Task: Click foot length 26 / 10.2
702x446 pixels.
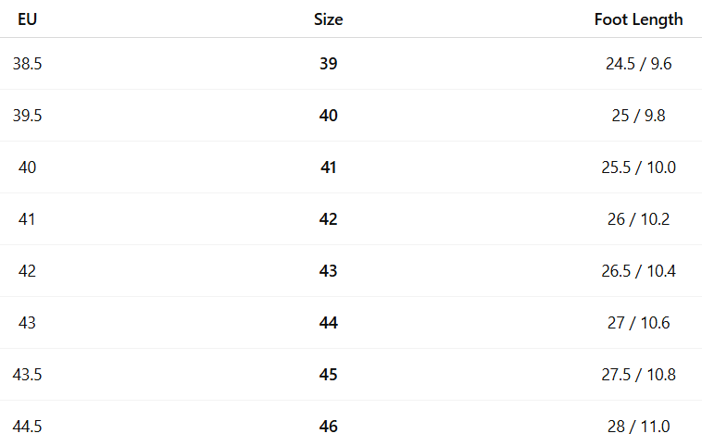Action: pyautogui.click(x=638, y=219)
